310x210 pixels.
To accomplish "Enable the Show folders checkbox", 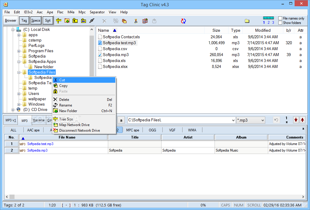I will pyautogui.click(x=280, y=23).
